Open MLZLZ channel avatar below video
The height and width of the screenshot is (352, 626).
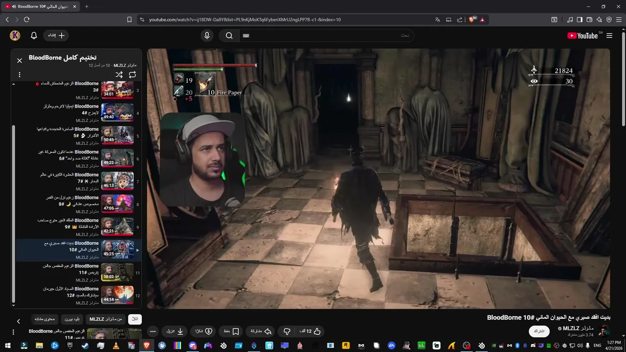(x=604, y=331)
